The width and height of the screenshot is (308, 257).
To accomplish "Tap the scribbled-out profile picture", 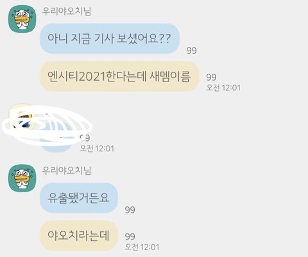I will 21,117.
